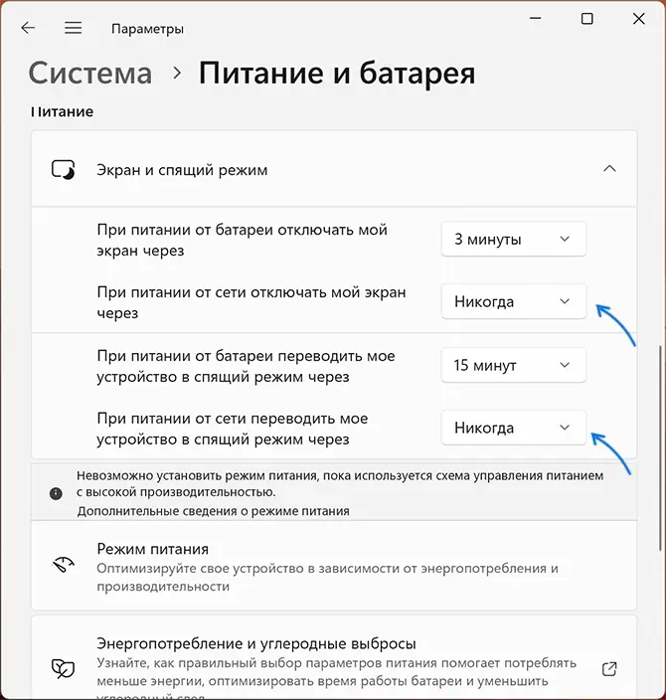Navigate to Система breadcrumb
666x700 pixels.
tap(90, 74)
